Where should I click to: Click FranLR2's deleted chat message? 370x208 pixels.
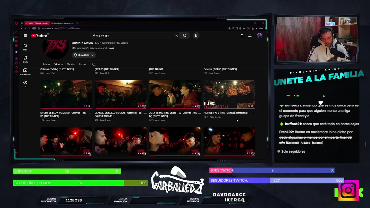(x=316, y=137)
